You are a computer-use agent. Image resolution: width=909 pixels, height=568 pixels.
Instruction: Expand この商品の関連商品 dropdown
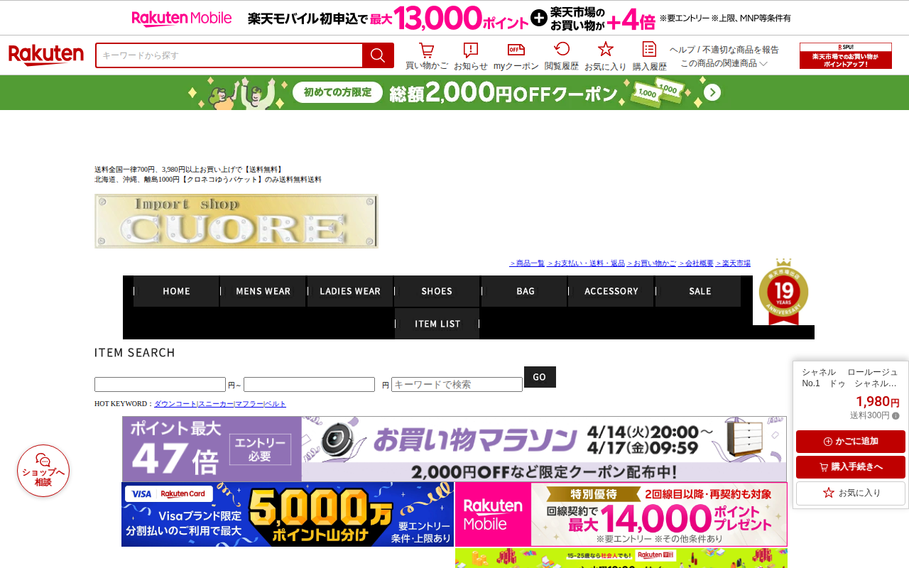[x=724, y=63]
